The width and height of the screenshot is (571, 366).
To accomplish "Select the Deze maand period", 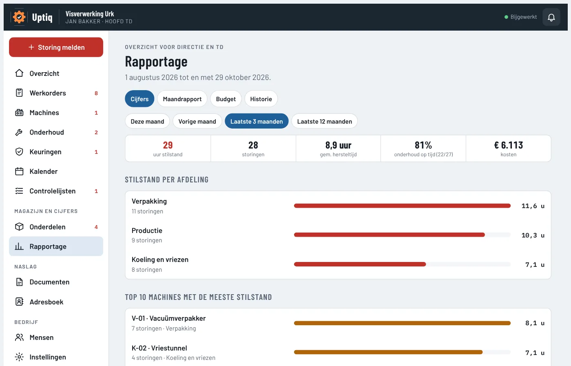I will [x=147, y=121].
